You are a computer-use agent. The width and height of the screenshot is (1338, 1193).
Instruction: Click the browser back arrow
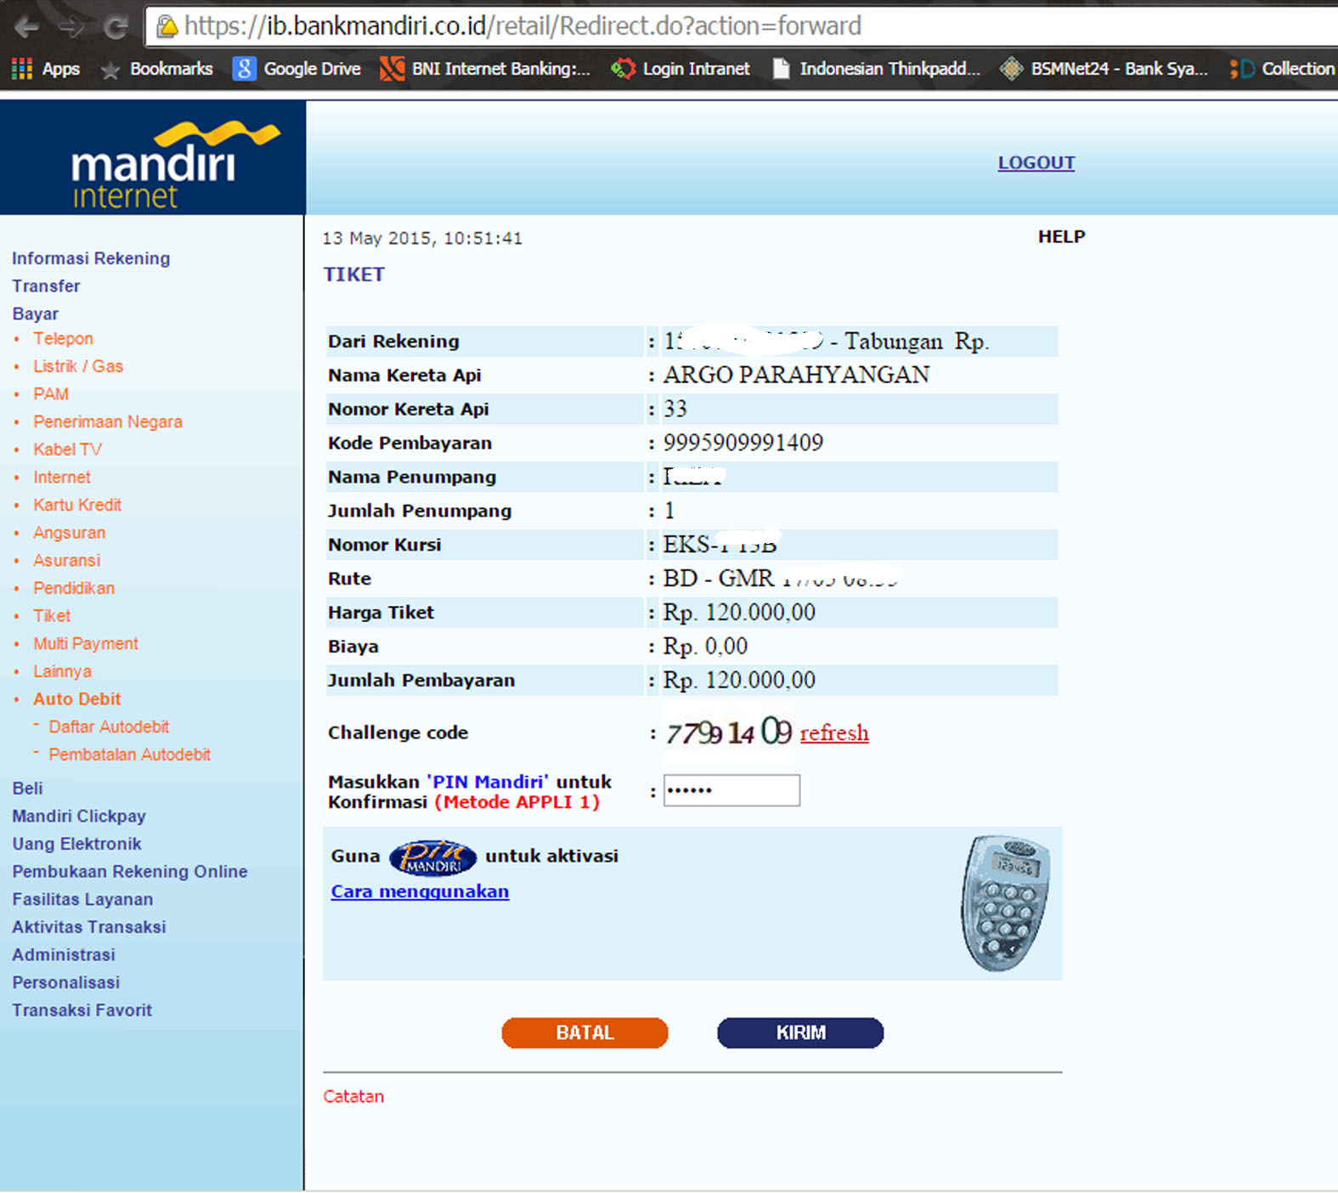coord(26,27)
